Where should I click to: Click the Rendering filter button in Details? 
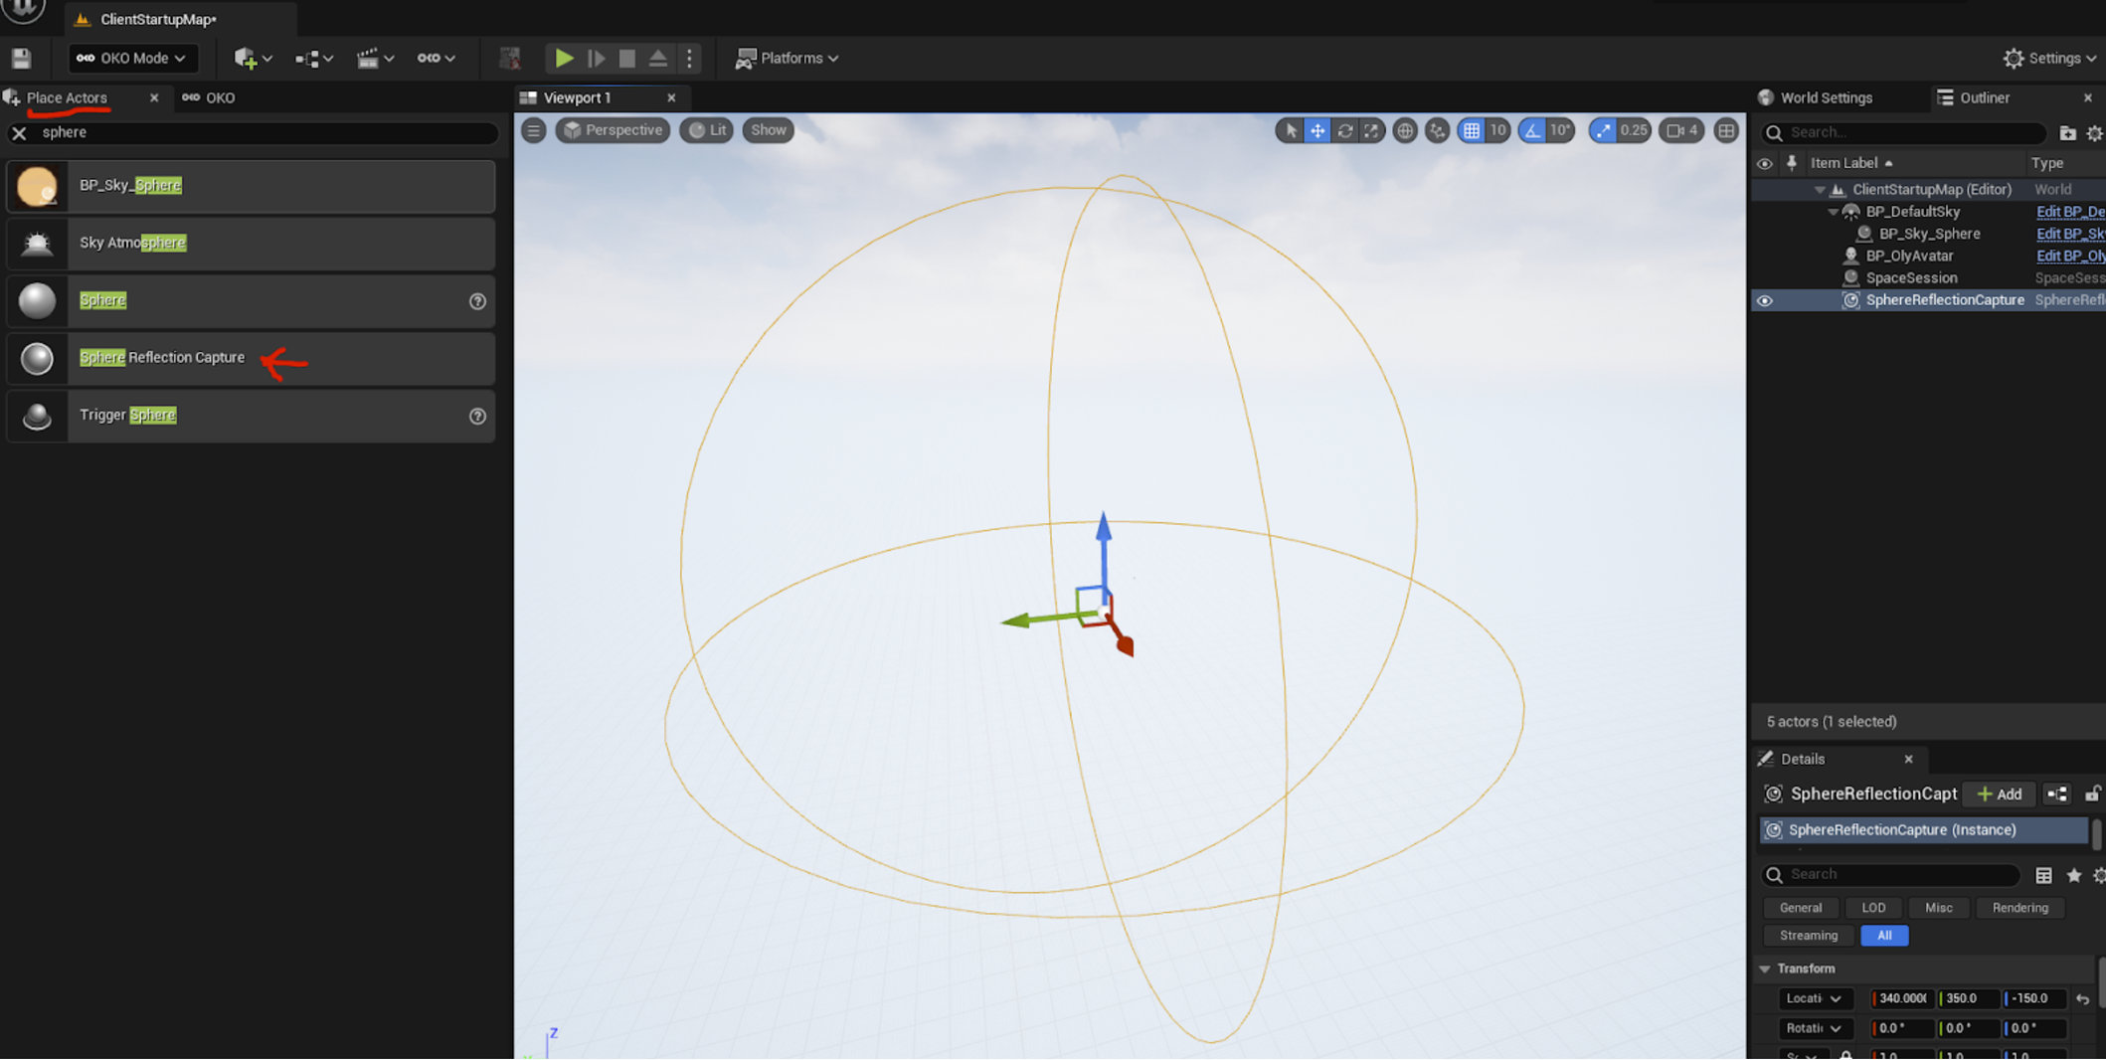pos(2019,908)
